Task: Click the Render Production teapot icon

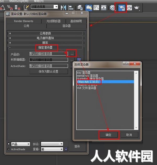Action: pos(137,8)
